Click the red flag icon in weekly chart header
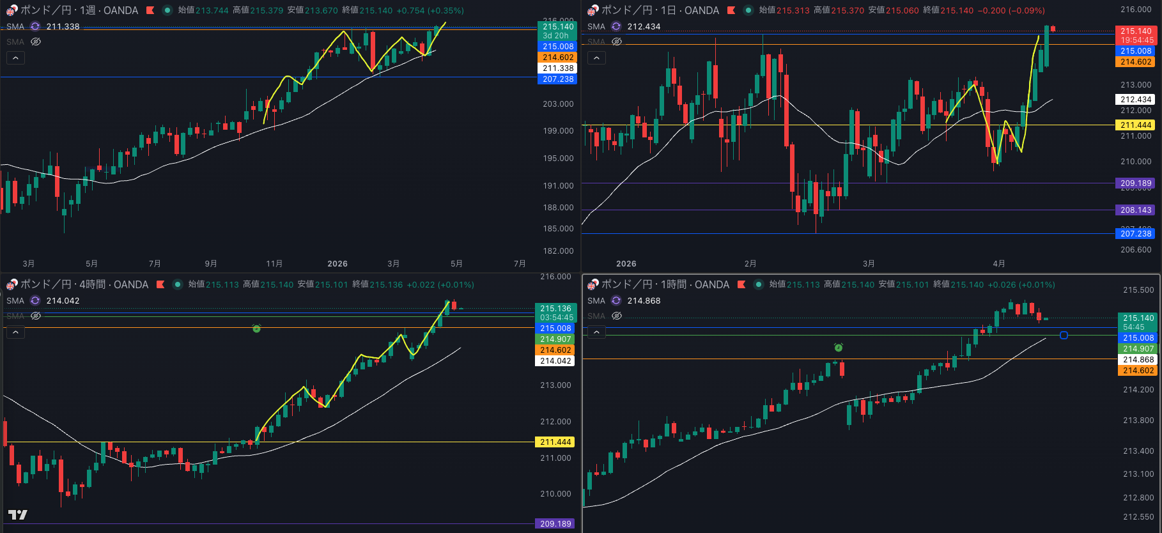 coord(150,10)
